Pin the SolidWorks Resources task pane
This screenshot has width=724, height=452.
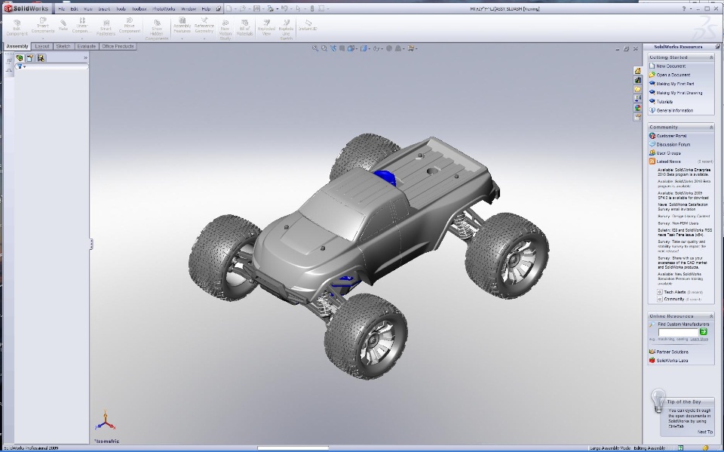(x=717, y=47)
